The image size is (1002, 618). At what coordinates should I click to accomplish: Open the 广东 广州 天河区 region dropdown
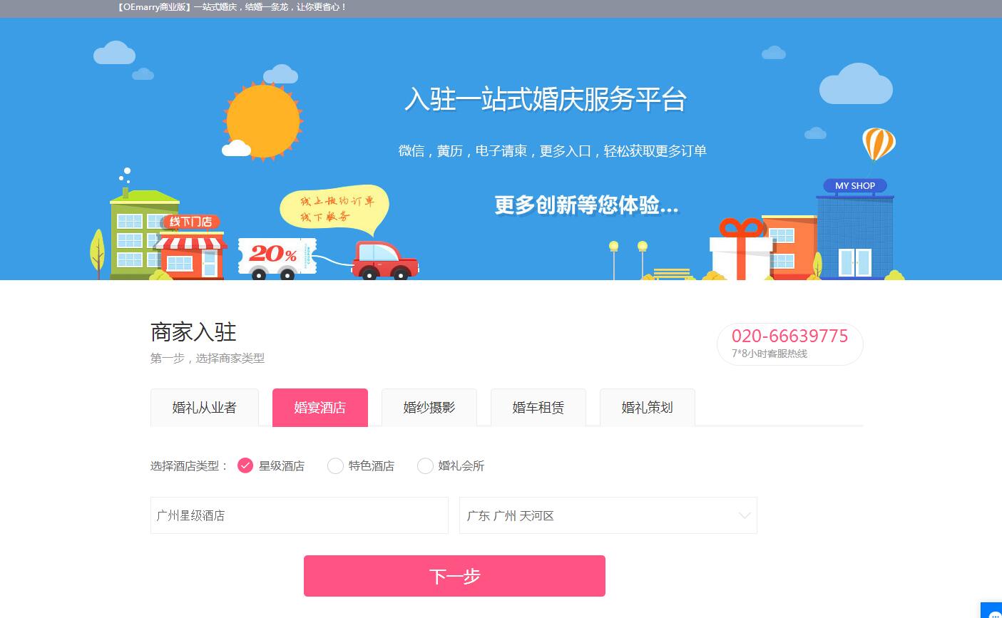608,515
